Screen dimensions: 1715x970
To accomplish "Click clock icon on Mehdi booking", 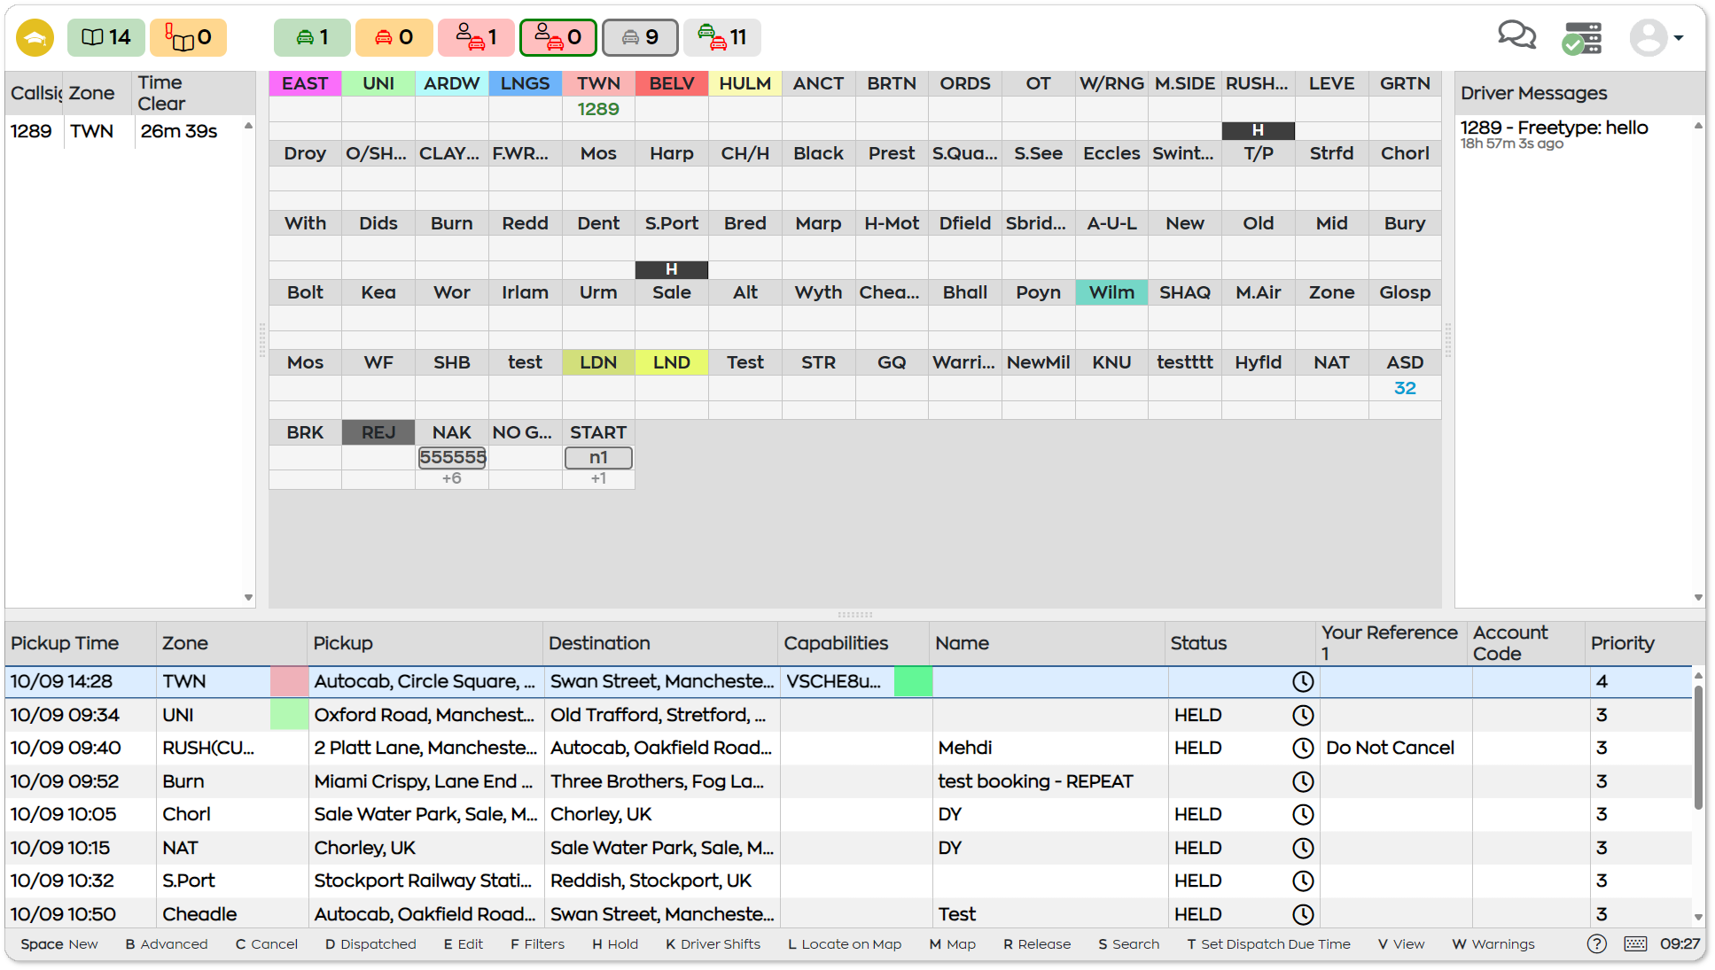I will click(x=1302, y=748).
